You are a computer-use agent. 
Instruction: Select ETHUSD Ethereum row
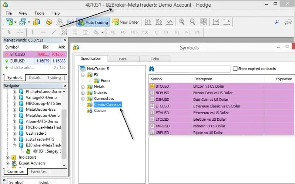[222, 113]
